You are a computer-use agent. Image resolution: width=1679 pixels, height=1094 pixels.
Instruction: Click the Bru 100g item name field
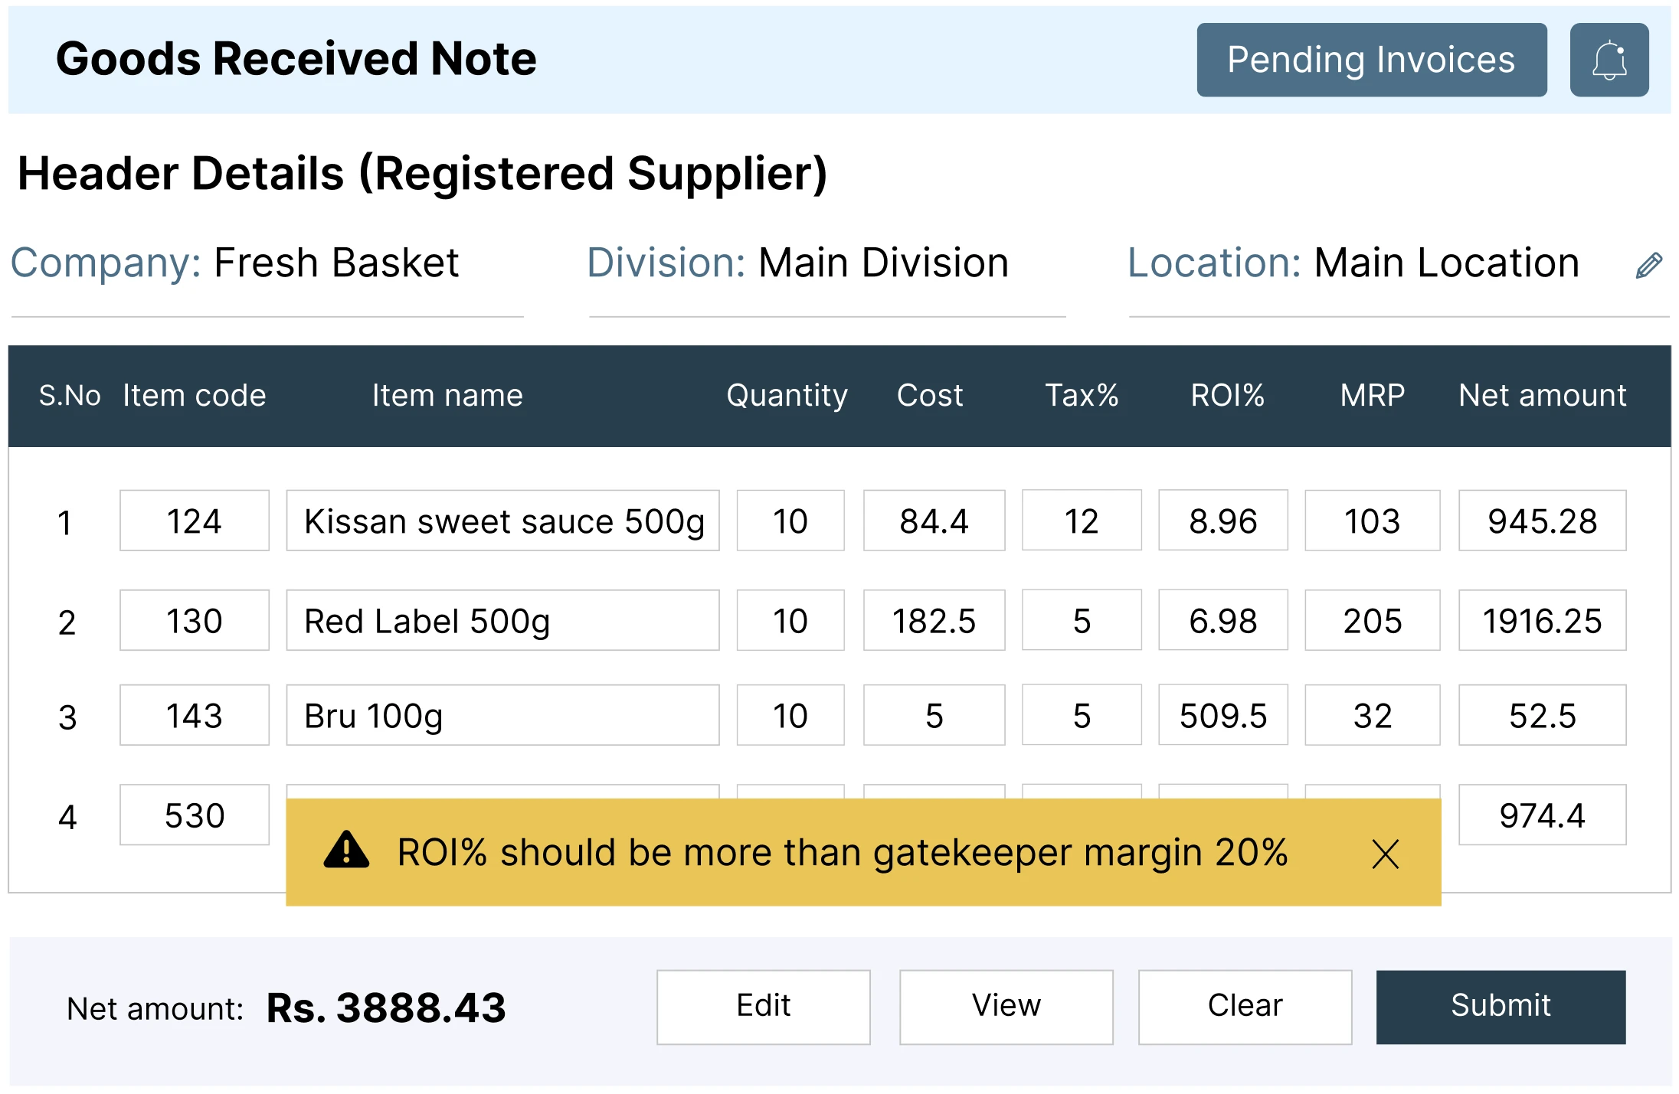[x=502, y=715]
